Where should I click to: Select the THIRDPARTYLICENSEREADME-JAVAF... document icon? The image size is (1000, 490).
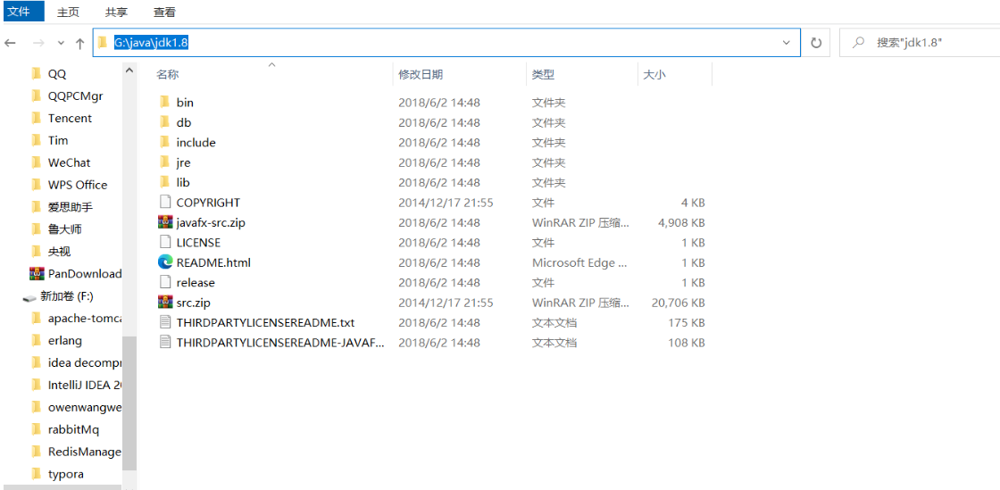pos(165,342)
